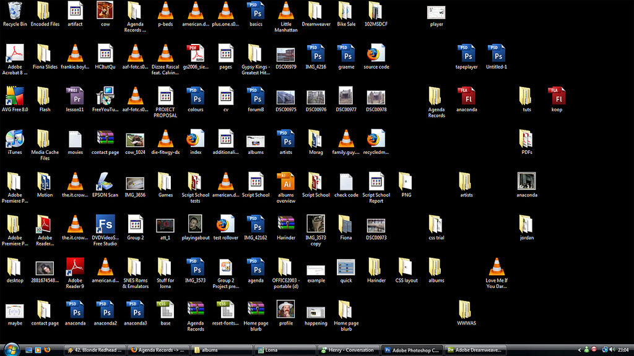The width and height of the screenshot is (634, 356).
Task: Select the EPSON Scan shortcut
Action: (105, 182)
